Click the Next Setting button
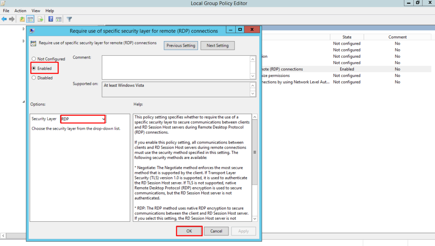The width and height of the screenshot is (435, 246). (217, 45)
